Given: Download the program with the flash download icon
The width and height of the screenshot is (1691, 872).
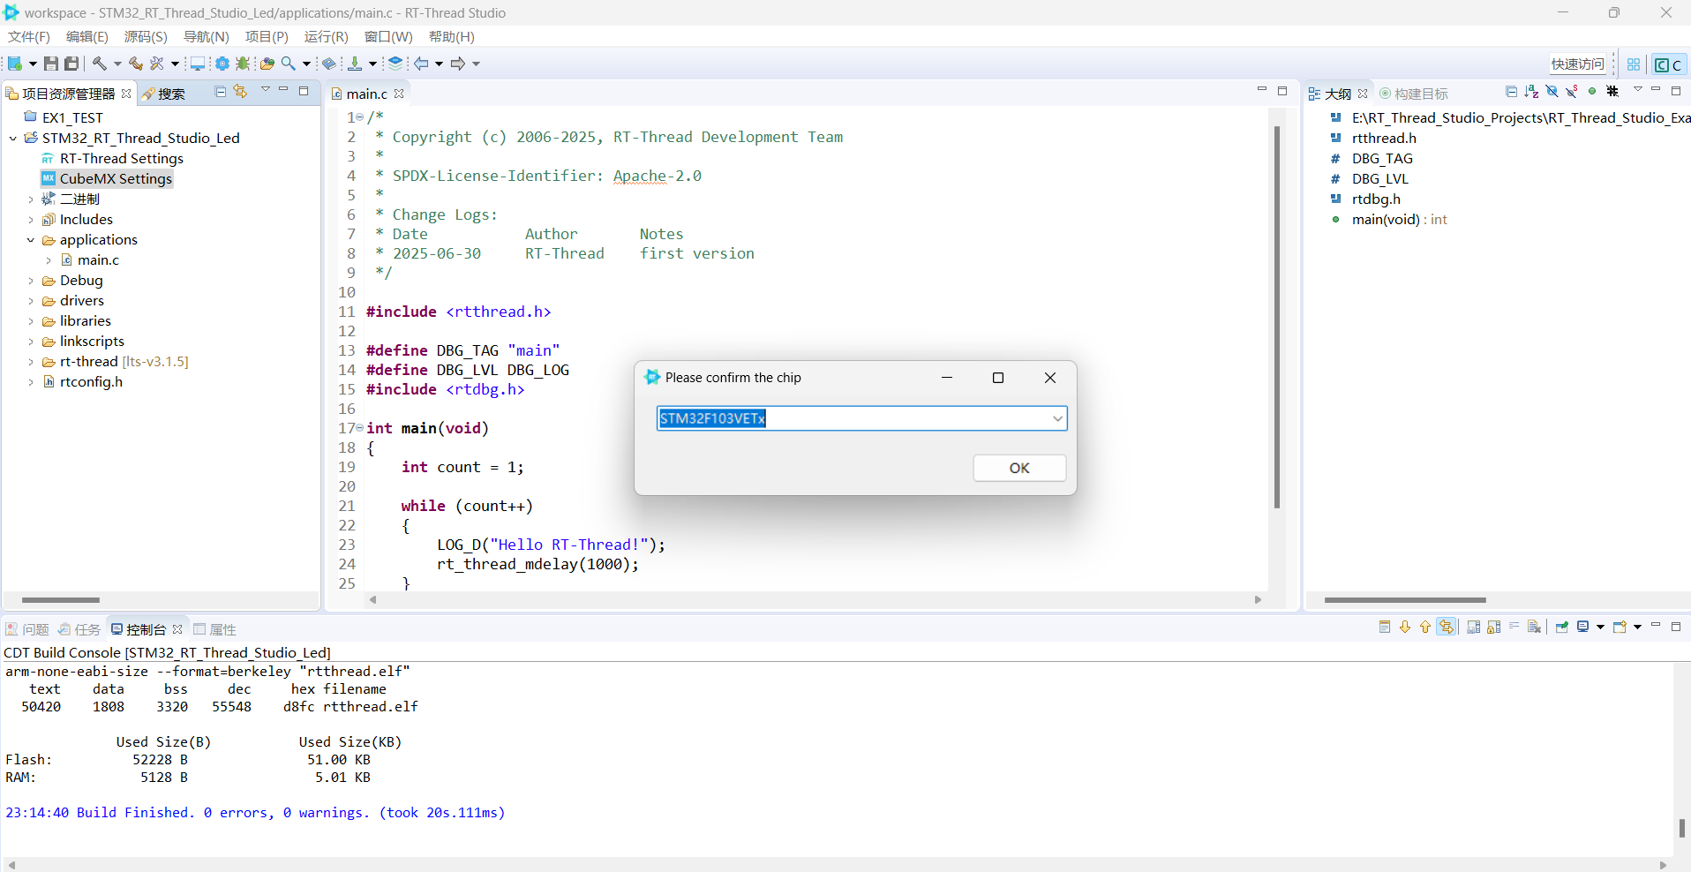Looking at the screenshot, I should [x=355, y=64].
